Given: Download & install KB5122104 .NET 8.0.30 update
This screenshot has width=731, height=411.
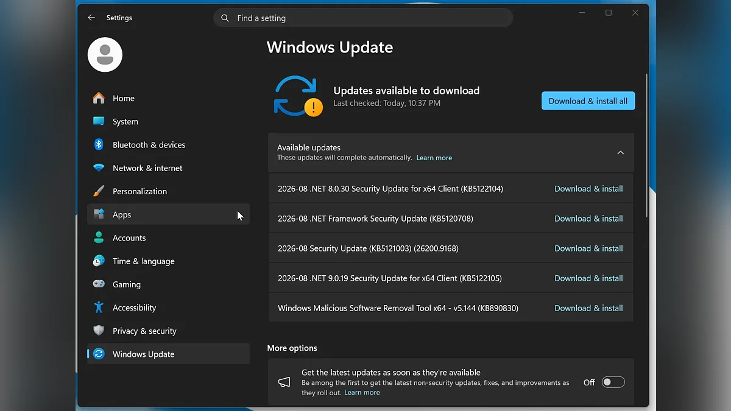Looking at the screenshot, I should tap(588, 189).
